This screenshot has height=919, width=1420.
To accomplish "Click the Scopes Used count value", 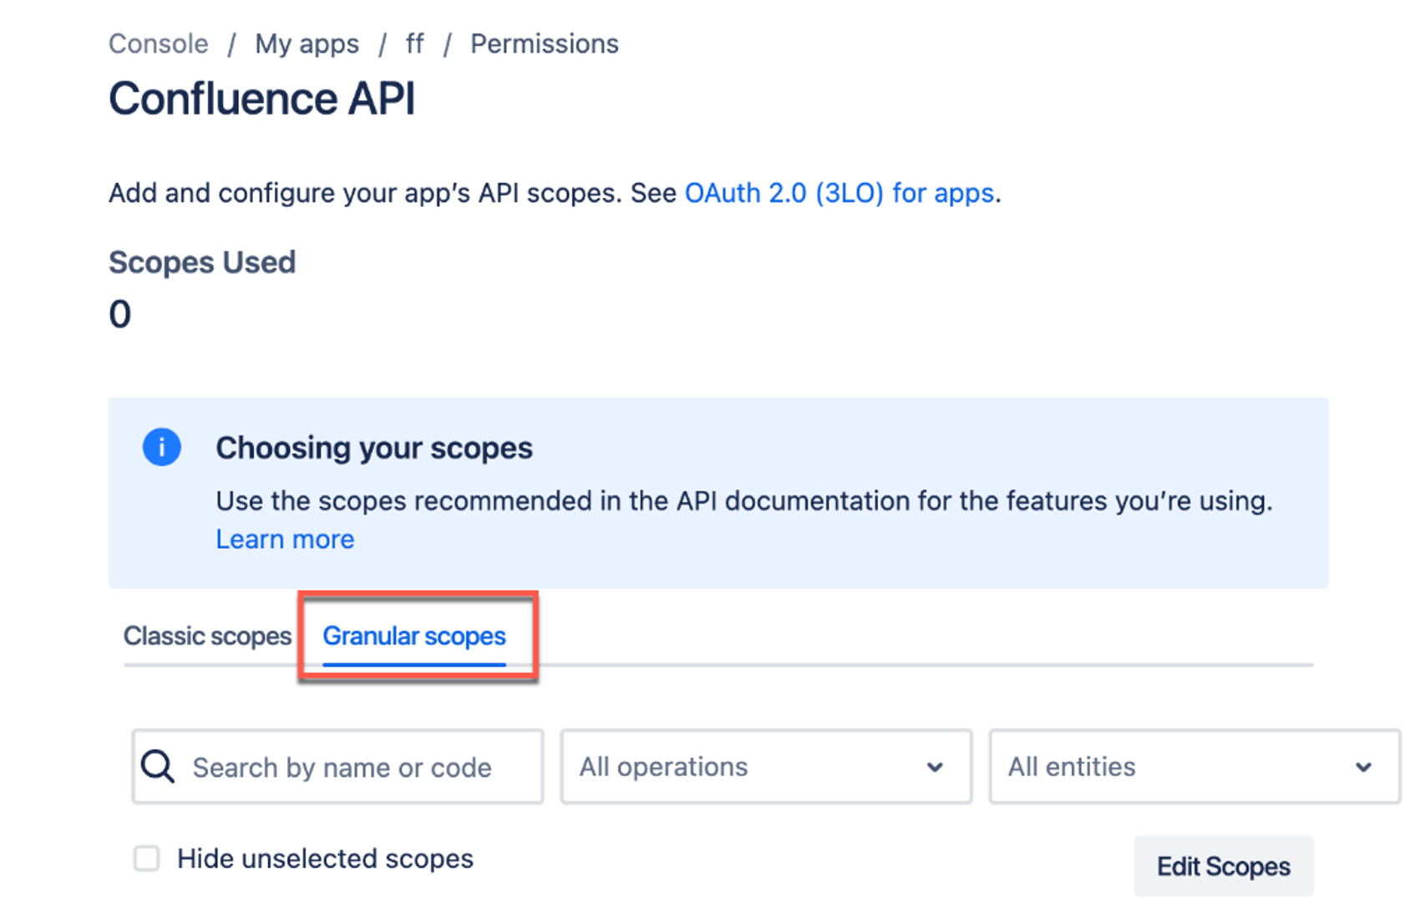I will pos(120,314).
